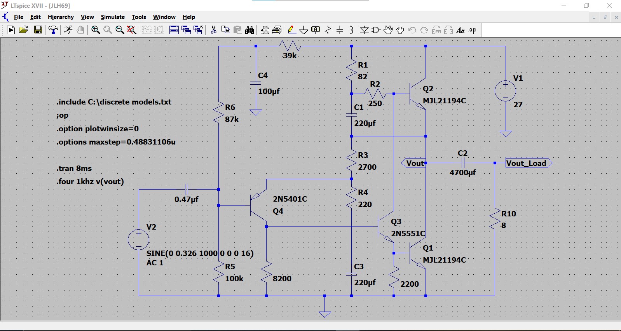Select the Cut scissors tool
621x331 pixels.
pyautogui.click(x=213, y=30)
